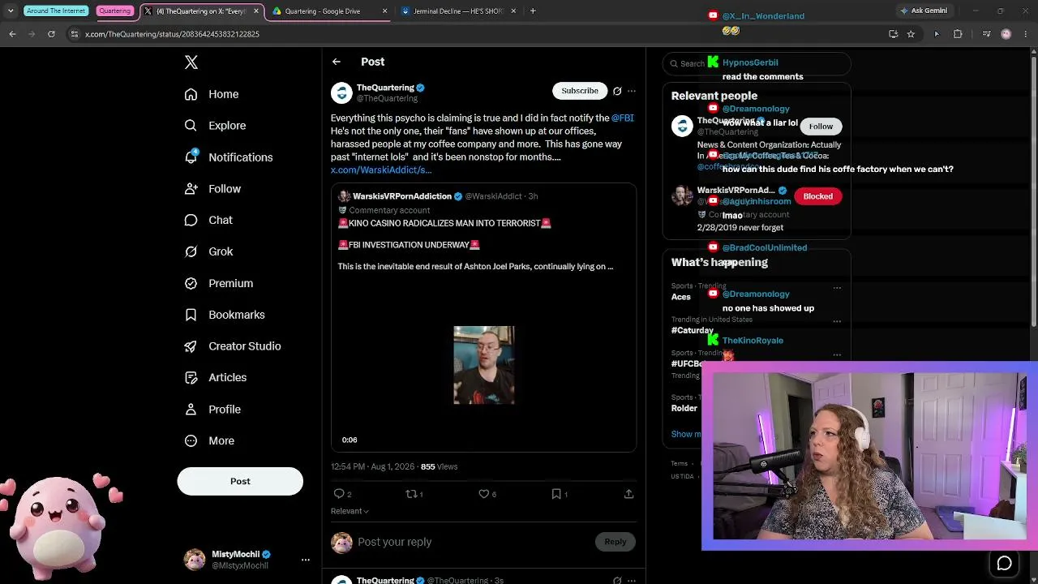
Task: Open the @FBI mention link
Action: coord(623,118)
